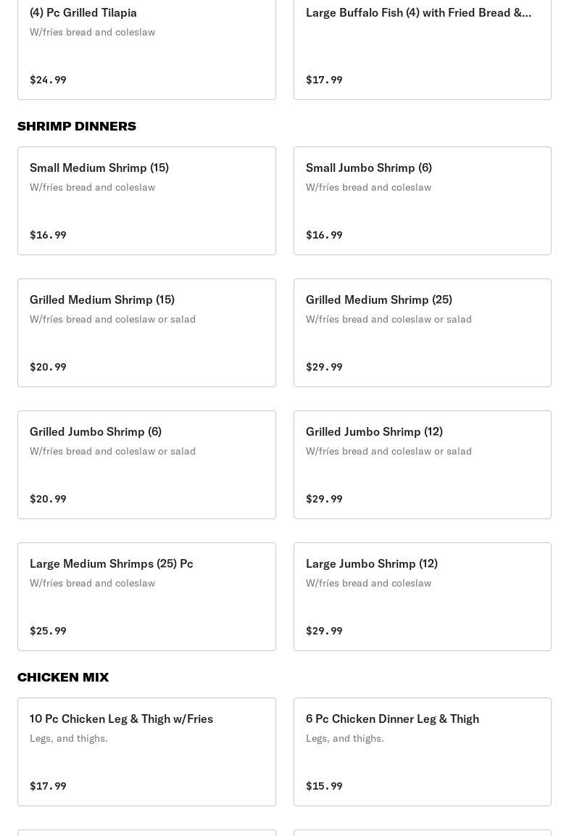Click the CHICKEN MIX section heading
This screenshot has width=569, height=836.
click(63, 677)
